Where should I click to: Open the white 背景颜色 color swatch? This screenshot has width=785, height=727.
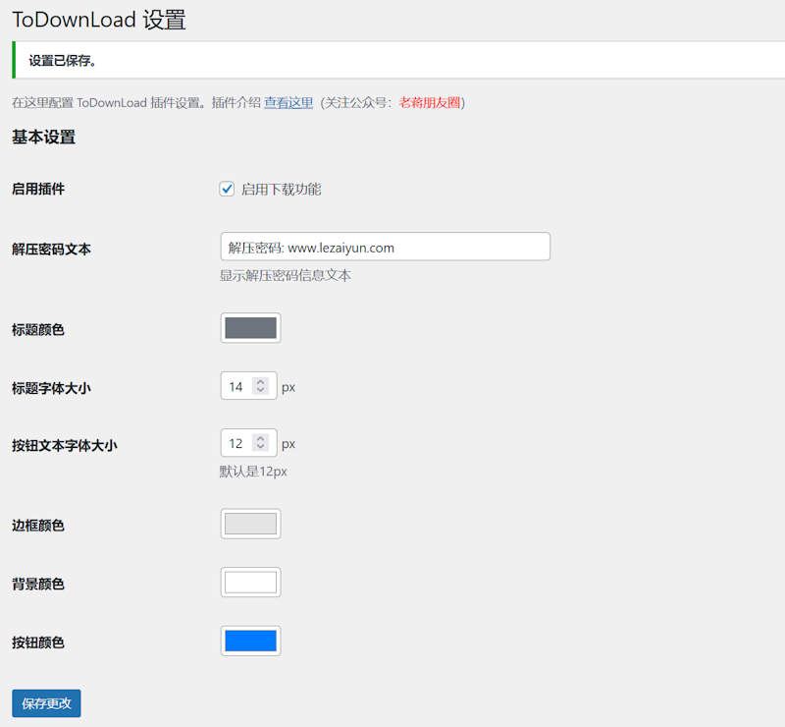point(250,583)
